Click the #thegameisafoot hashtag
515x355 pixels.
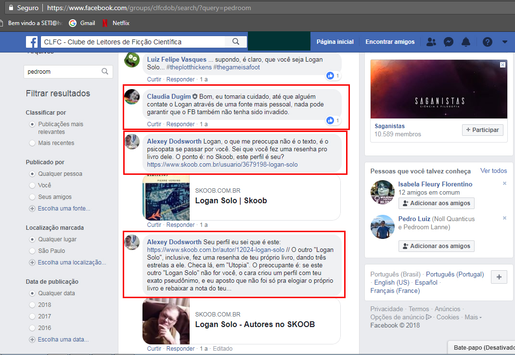click(236, 67)
